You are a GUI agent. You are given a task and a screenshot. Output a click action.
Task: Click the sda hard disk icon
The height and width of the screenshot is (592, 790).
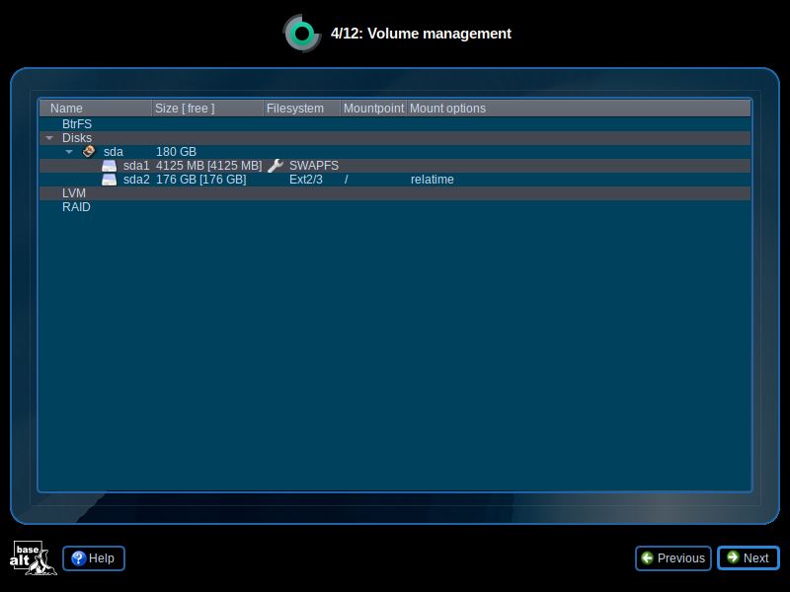pos(89,152)
